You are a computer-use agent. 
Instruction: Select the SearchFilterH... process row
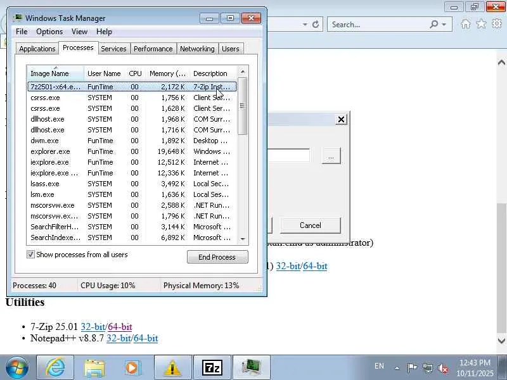[132, 227]
